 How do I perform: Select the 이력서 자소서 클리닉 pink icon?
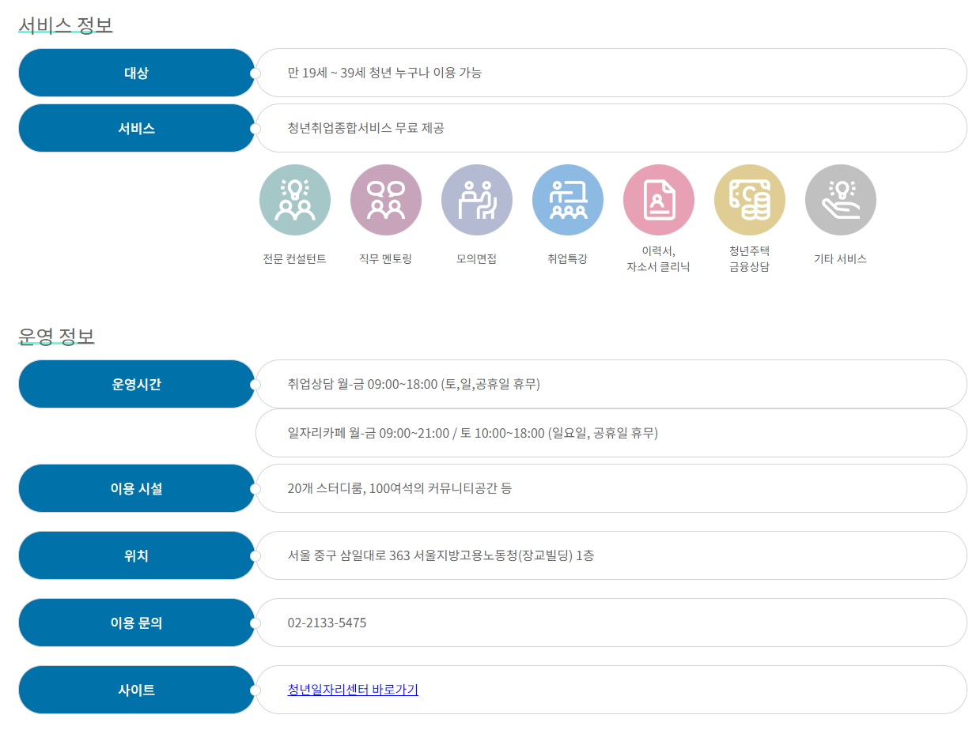click(x=658, y=200)
